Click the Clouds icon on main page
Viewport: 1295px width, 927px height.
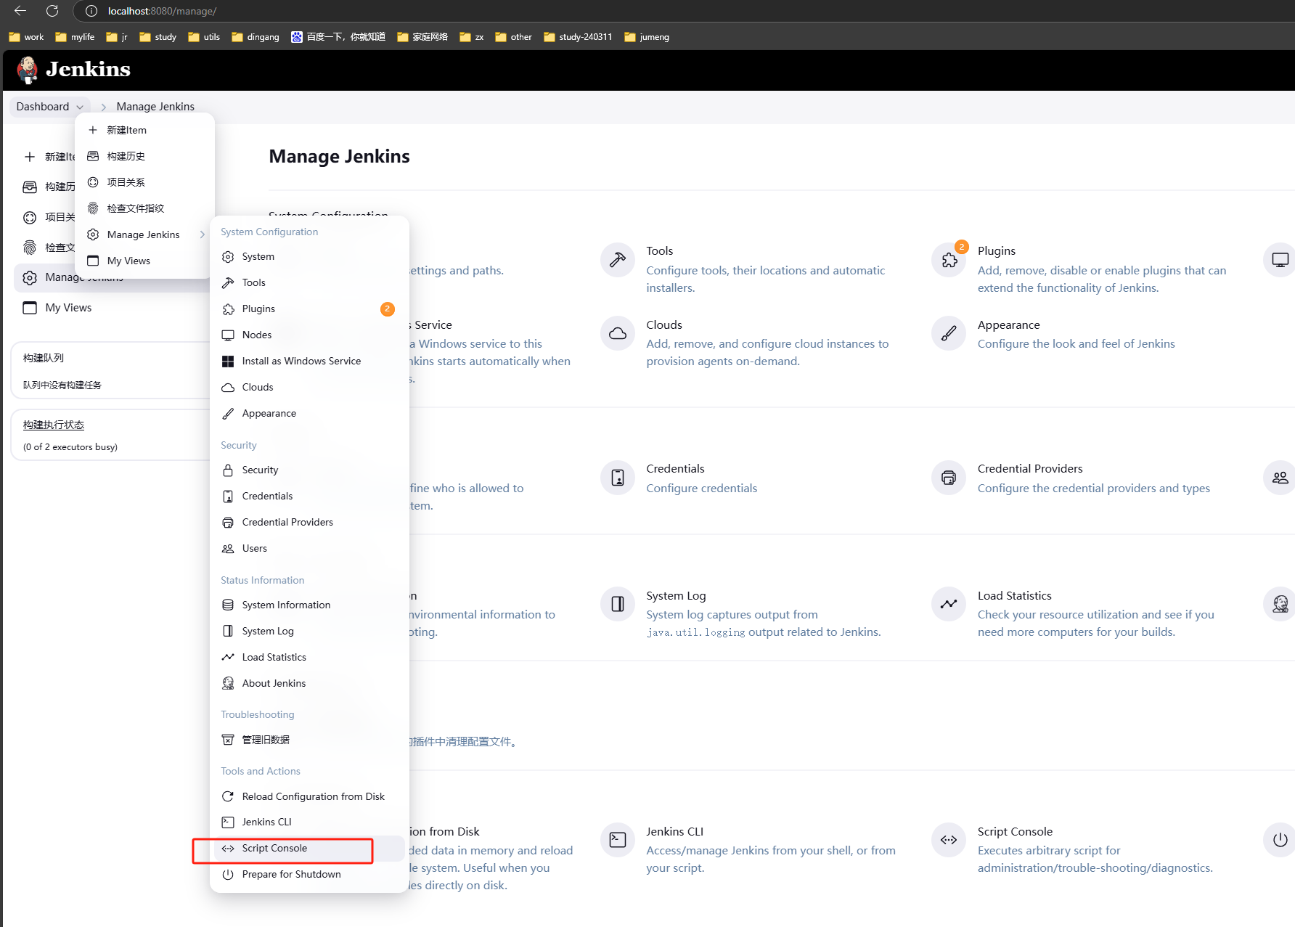(618, 333)
